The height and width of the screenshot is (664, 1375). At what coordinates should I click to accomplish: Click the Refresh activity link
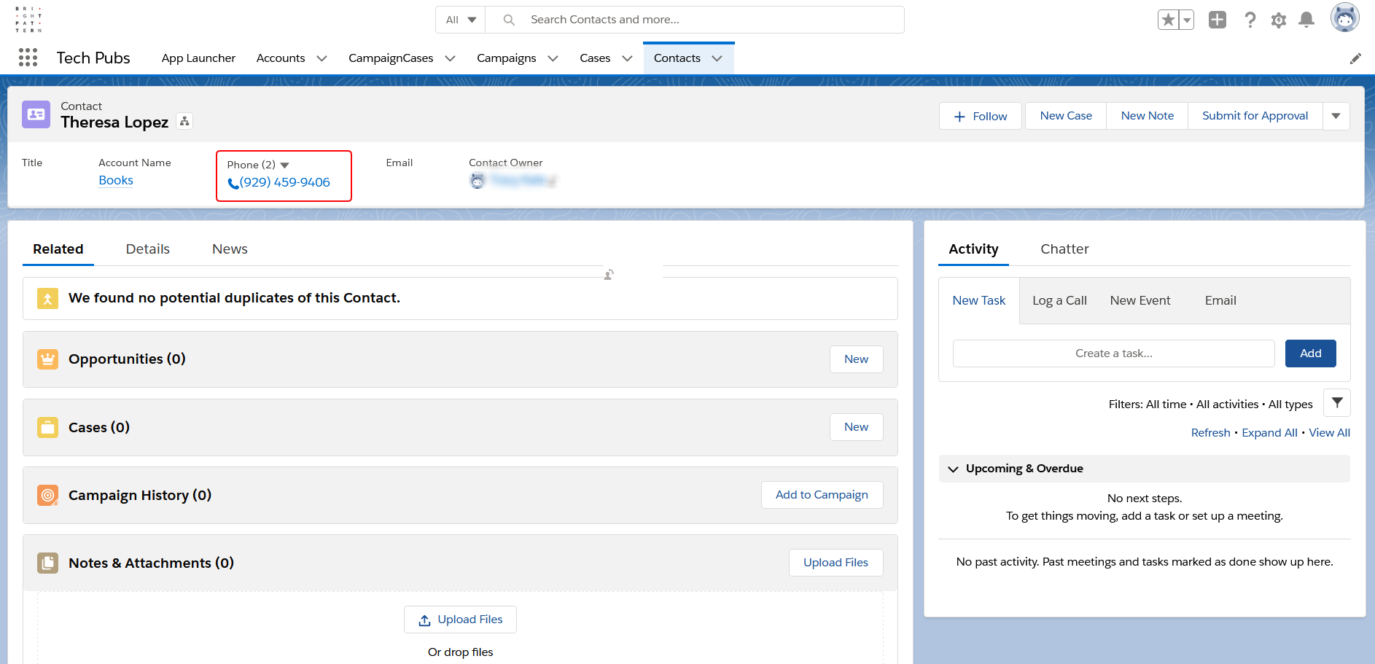(x=1210, y=433)
